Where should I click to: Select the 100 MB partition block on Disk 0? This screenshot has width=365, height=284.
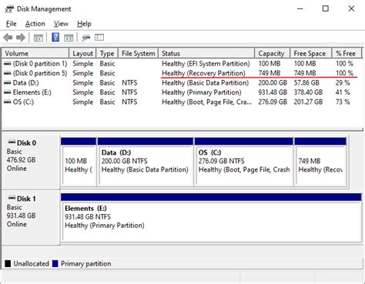click(79, 162)
